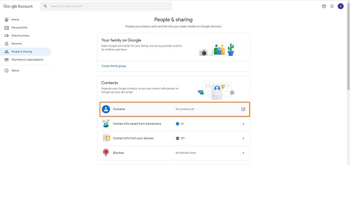
Task: Click the blue Contacts person icon
Action: pos(106,110)
